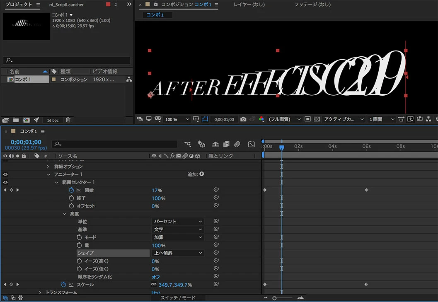Toggle mask and shape path visibility icon
The image size is (438, 302).
(x=205, y=119)
